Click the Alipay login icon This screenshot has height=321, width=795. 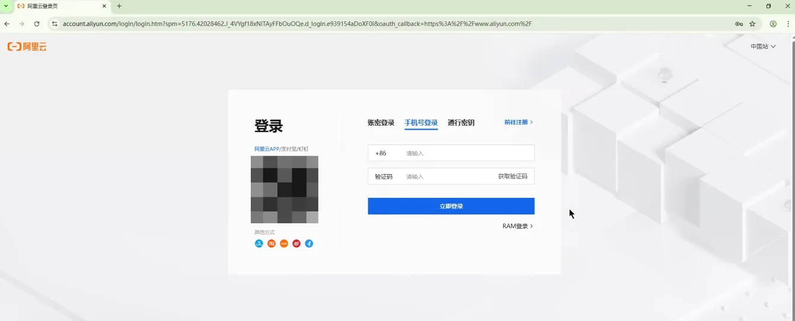tap(258, 243)
